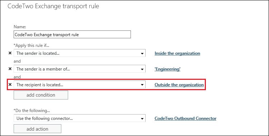Focus the rule Name text field
This screenshot has width=269, height=136.
tap(72, 34)
